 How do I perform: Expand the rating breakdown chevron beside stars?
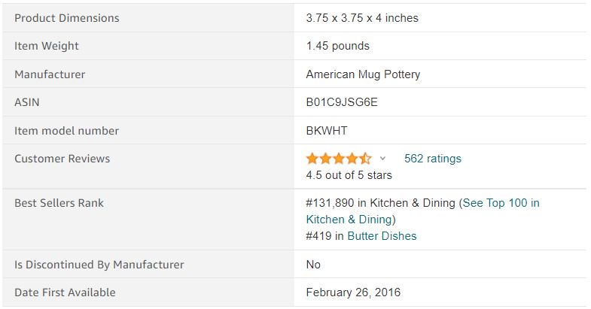[382, 159]
